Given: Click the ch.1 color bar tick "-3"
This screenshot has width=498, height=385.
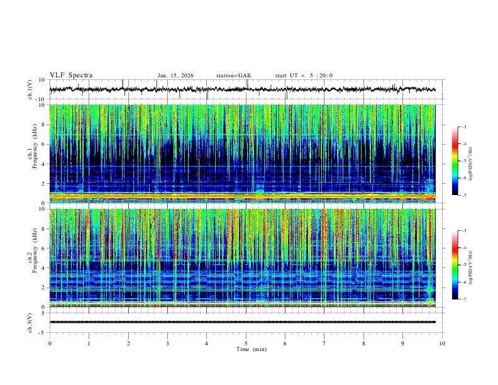Looking at the screenshot, I should (x=464, y=126).
